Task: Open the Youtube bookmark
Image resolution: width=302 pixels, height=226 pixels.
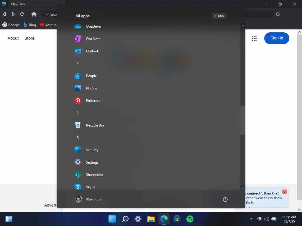Action: click(x=48, y=25)
